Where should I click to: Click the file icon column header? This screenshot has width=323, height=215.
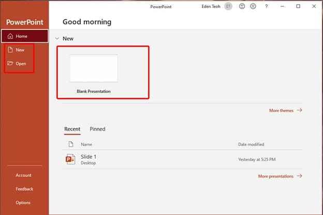[71, 144]
